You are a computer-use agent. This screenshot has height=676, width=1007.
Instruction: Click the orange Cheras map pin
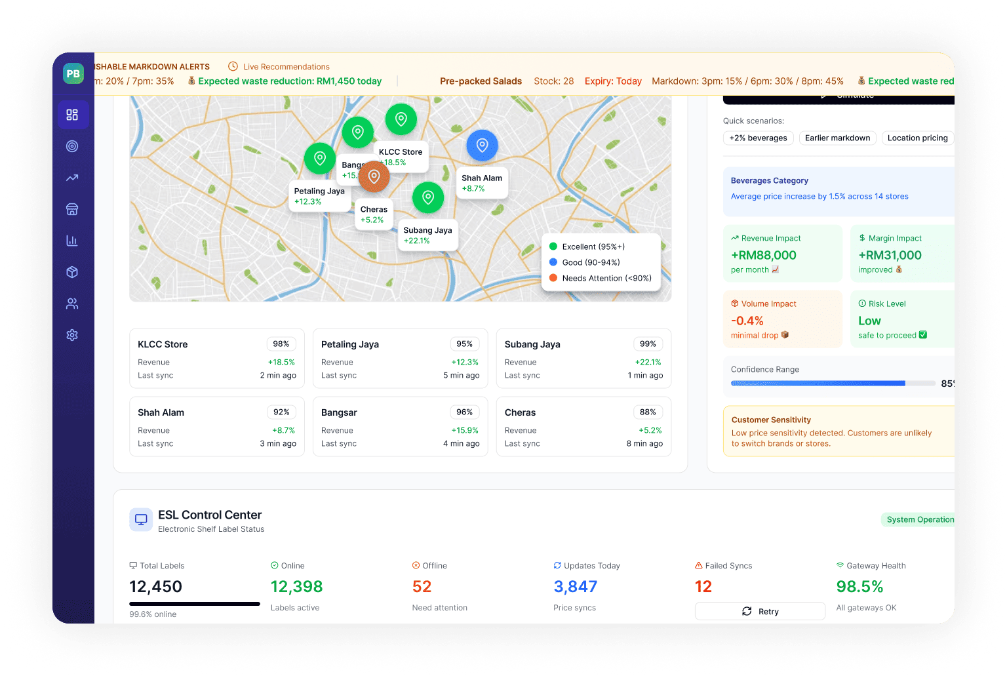pos(374,176)
